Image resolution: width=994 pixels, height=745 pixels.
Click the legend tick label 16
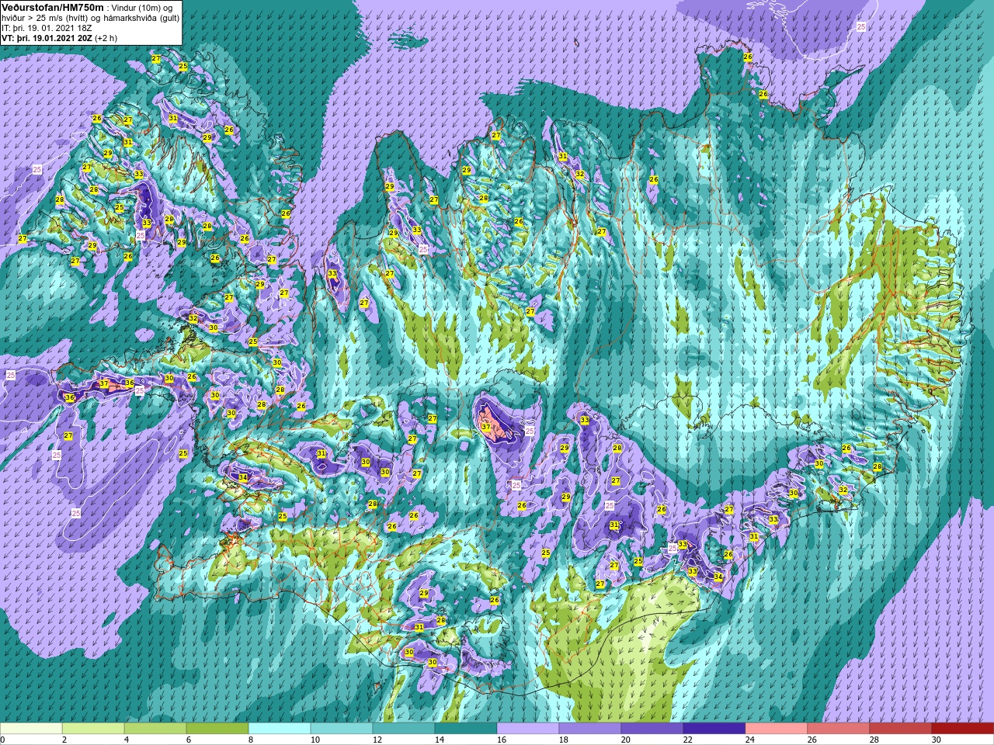(501, 740)
